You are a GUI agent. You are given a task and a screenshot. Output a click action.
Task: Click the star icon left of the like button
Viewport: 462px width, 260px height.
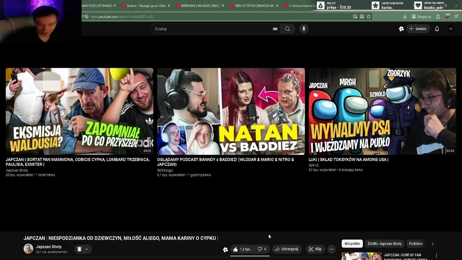[x=225, y=249]
